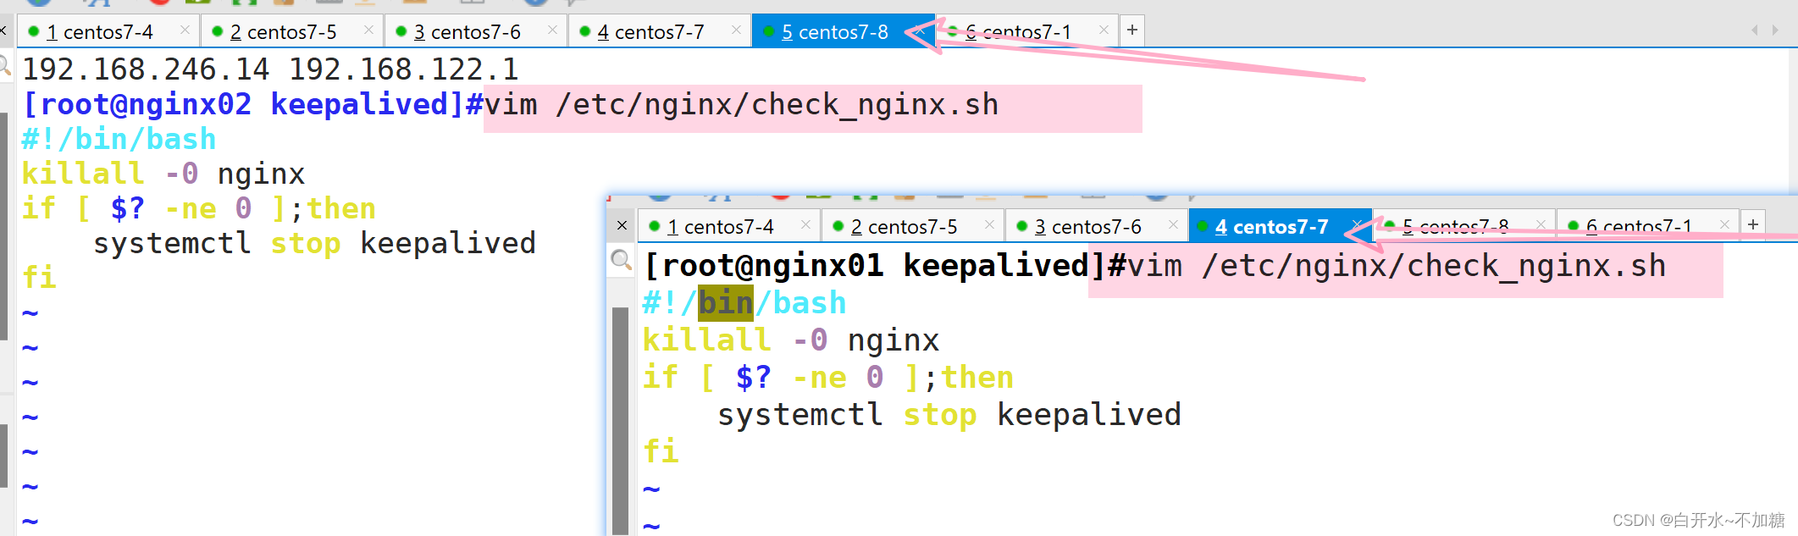Click systemctl stop keepalived in back window
Image resolution: width=1798 pixels, height=536 pixels.
tap(315, 244)
